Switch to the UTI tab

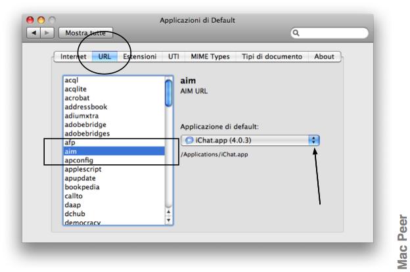tap(173, 57)
